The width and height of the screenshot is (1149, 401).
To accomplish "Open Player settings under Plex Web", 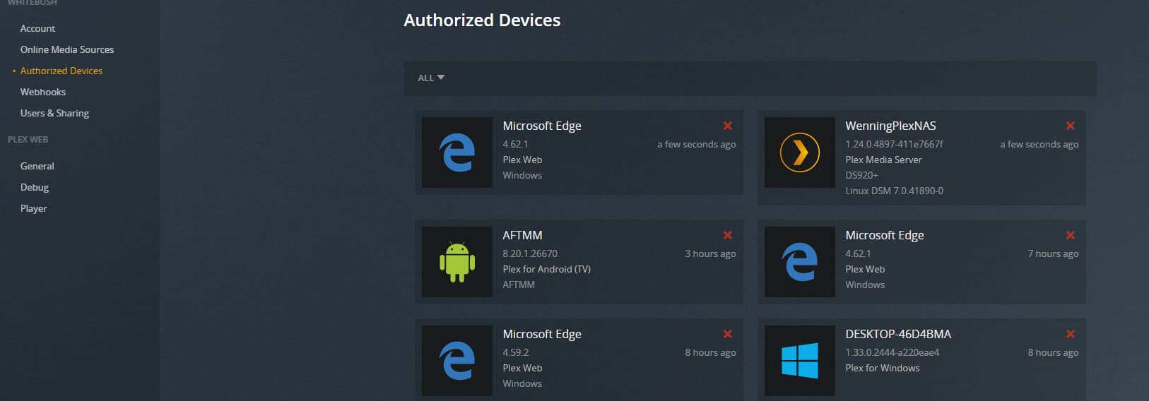I will coord(33,208).
